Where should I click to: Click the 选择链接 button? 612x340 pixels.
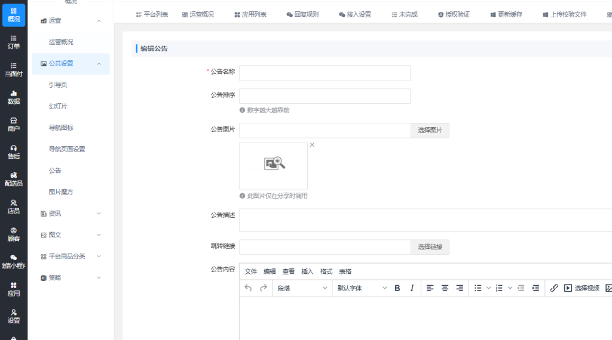coord(430,247)
